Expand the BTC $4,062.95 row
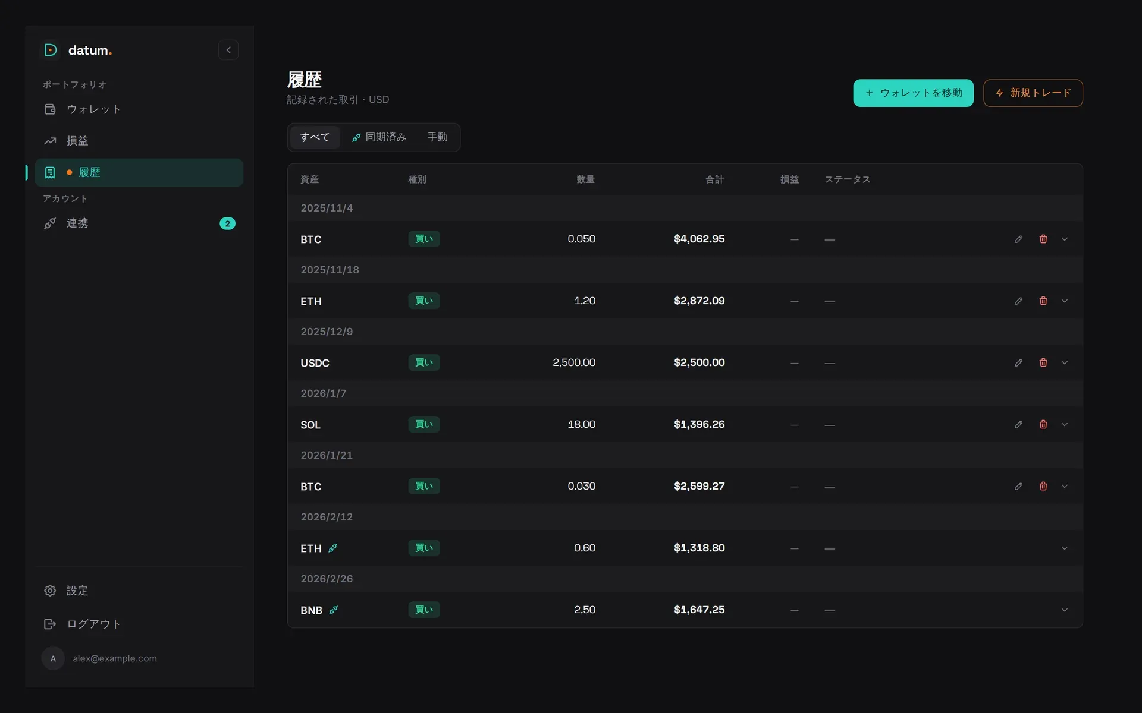The height and width of the screenshot is (713, 1142). [1065, 239]
